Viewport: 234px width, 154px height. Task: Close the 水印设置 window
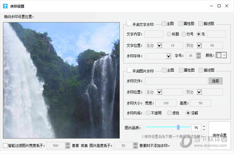coord(227,6)
